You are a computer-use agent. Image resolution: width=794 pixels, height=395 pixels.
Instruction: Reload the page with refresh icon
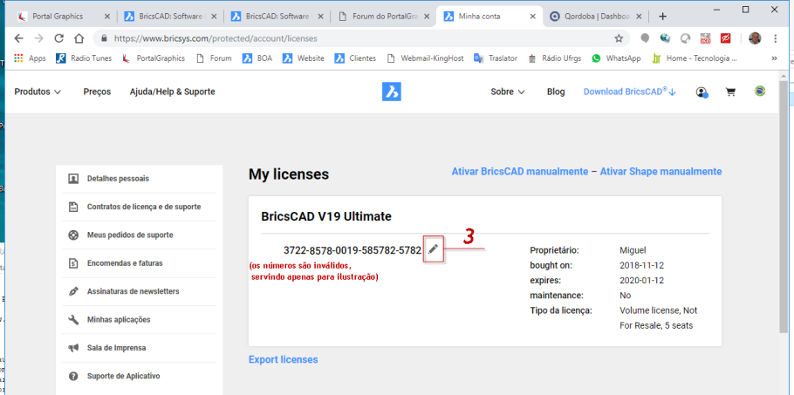[x=58, y=38]
